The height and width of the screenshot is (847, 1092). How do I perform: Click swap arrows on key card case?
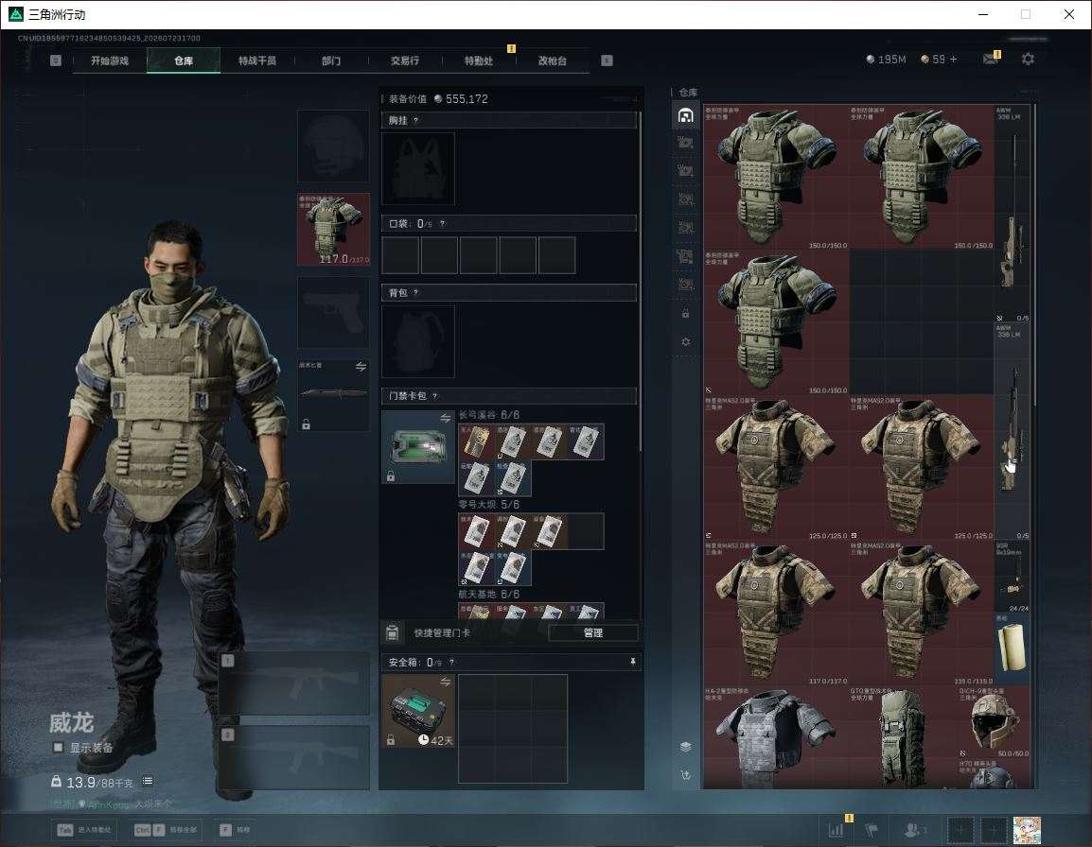pos(445,418)
